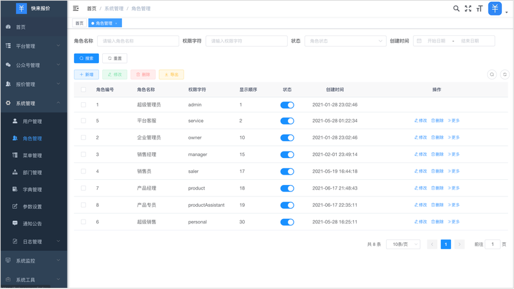This screenshot has width=514, height=289.
Task: Click the 修改 toolbar button
Action: tap(115, 74)
